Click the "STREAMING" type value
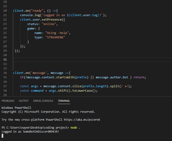The image size is (172, 141). pos(55,37)
